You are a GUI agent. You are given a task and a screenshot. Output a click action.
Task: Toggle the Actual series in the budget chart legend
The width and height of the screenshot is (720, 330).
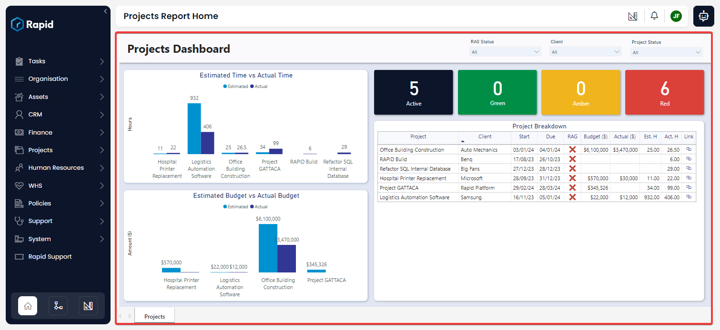pos(258,206)
